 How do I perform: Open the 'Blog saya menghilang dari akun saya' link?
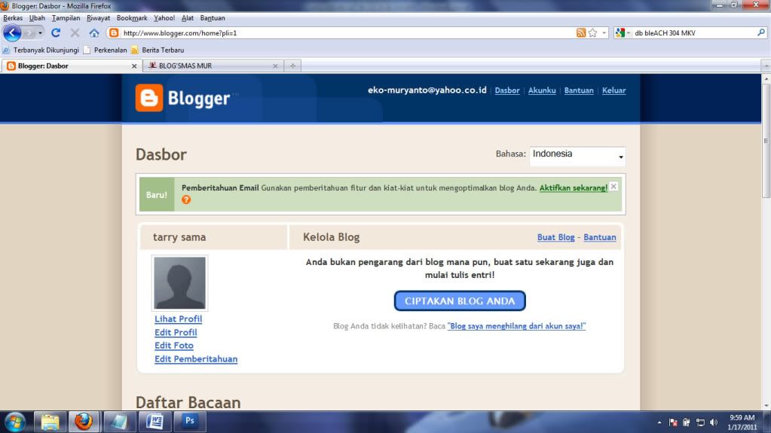pos(516,326)
